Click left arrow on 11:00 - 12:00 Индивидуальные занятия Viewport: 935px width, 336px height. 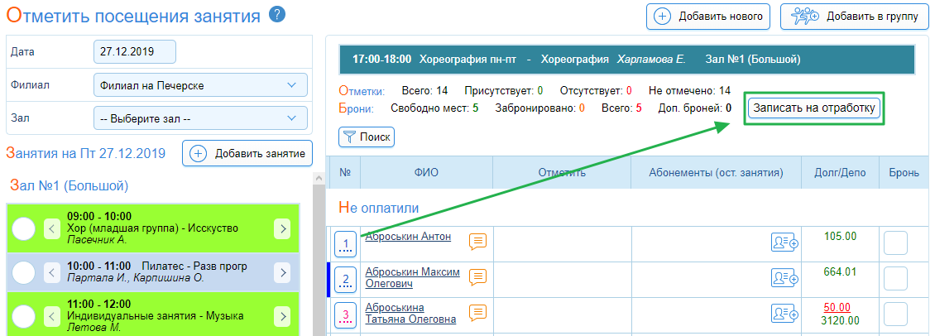pyautogui.click(x=52, y=316)
